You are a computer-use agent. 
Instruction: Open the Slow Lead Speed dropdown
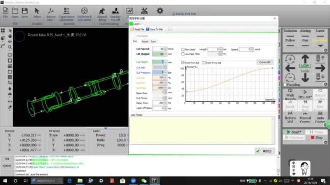252,49
